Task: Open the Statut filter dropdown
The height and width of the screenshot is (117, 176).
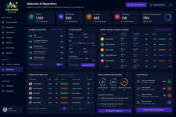Action: point(89,52)
